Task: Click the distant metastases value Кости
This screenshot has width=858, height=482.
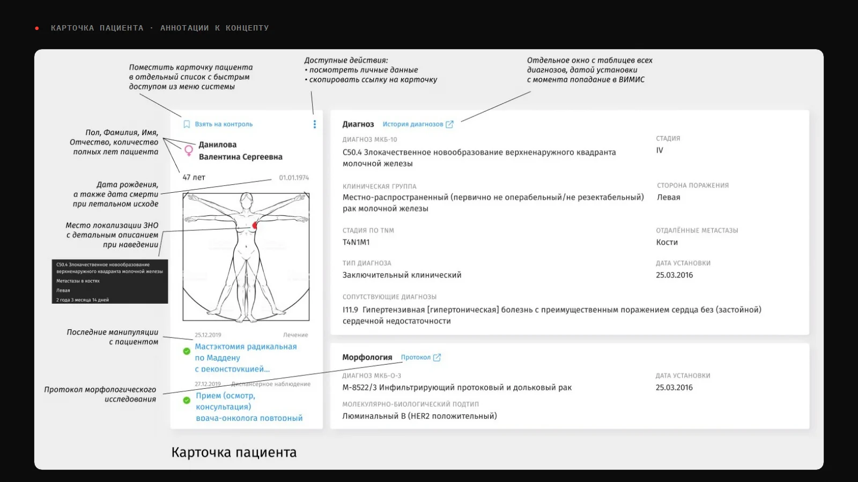Action: tap(667, 242)
